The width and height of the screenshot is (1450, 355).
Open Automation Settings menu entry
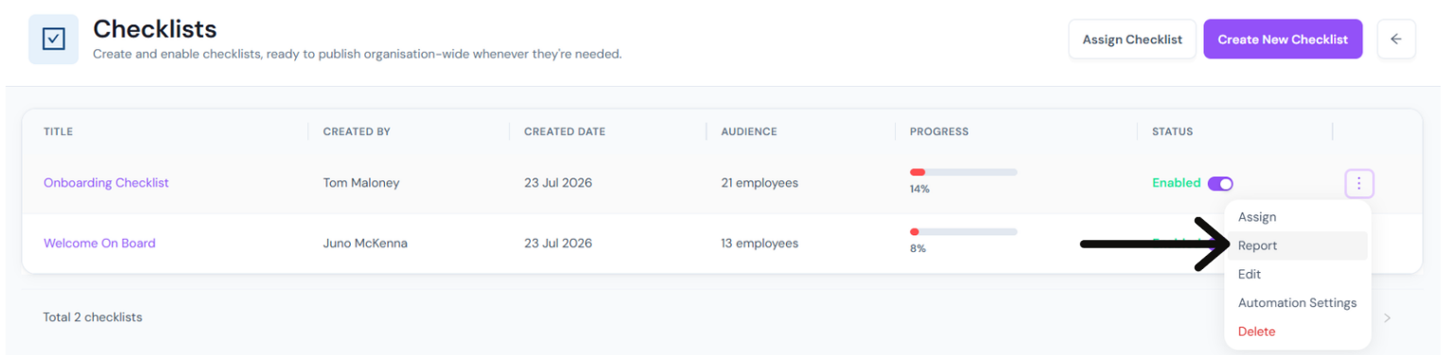[1297, 303]
